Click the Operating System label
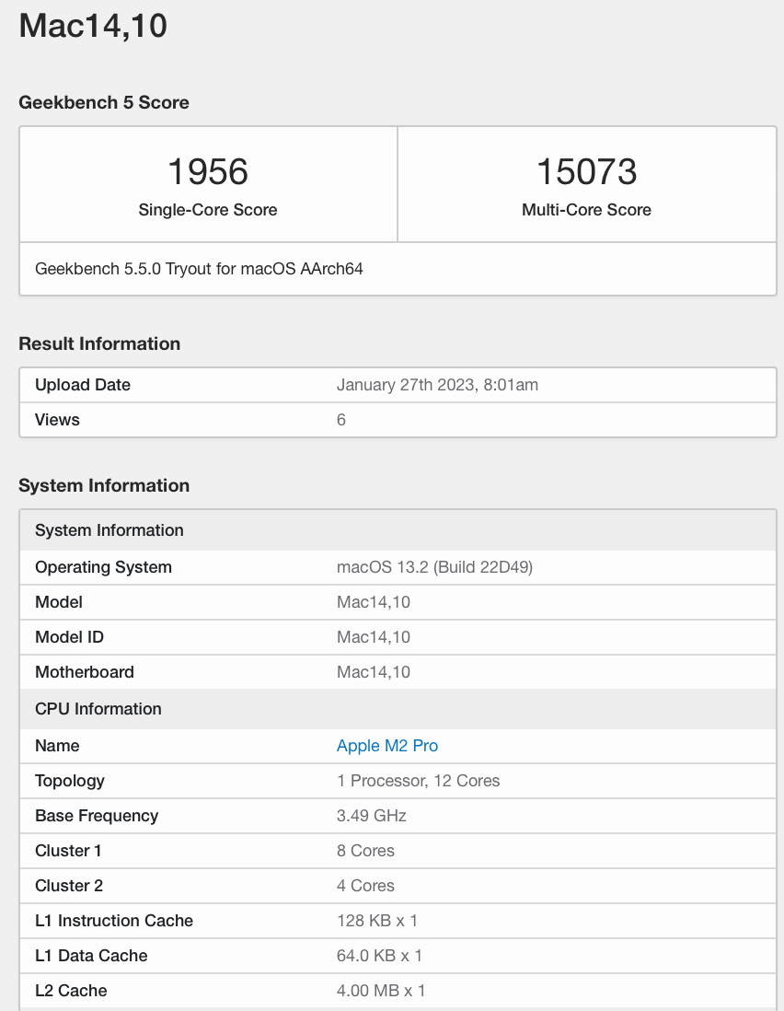Viewport: 784px width, 1011px height. [103, 567]
